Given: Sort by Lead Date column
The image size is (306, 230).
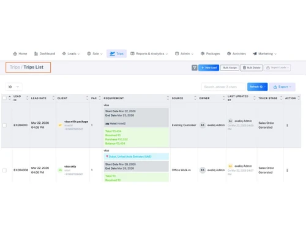Looking at the screenshot, I should point(53,98).
